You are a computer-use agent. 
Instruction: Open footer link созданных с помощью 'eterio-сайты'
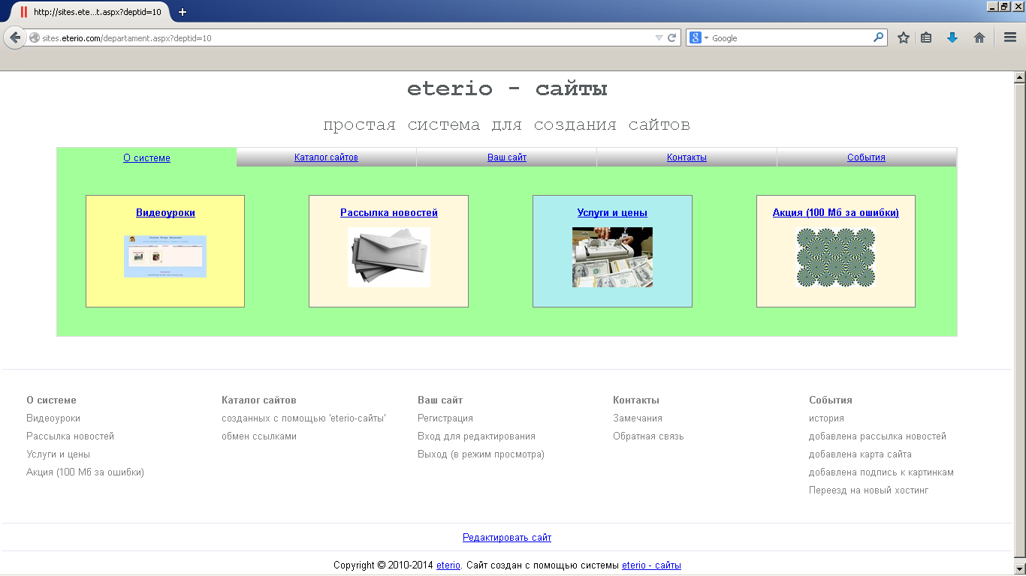point(303,418)
